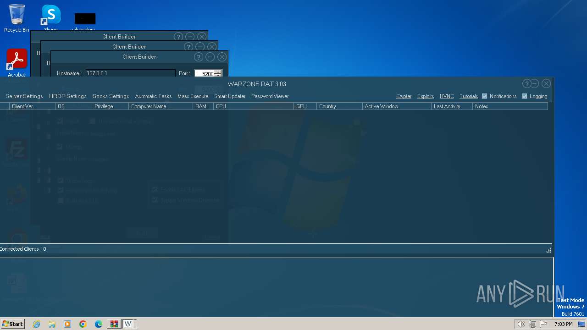The height and width of the screenshot is (330, 587).
Task: Select the Skype desktop shortcut
Action: point(51,18)
